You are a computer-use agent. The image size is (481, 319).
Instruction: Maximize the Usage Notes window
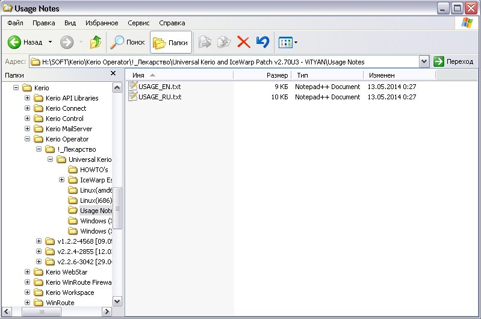click(457, 8)
